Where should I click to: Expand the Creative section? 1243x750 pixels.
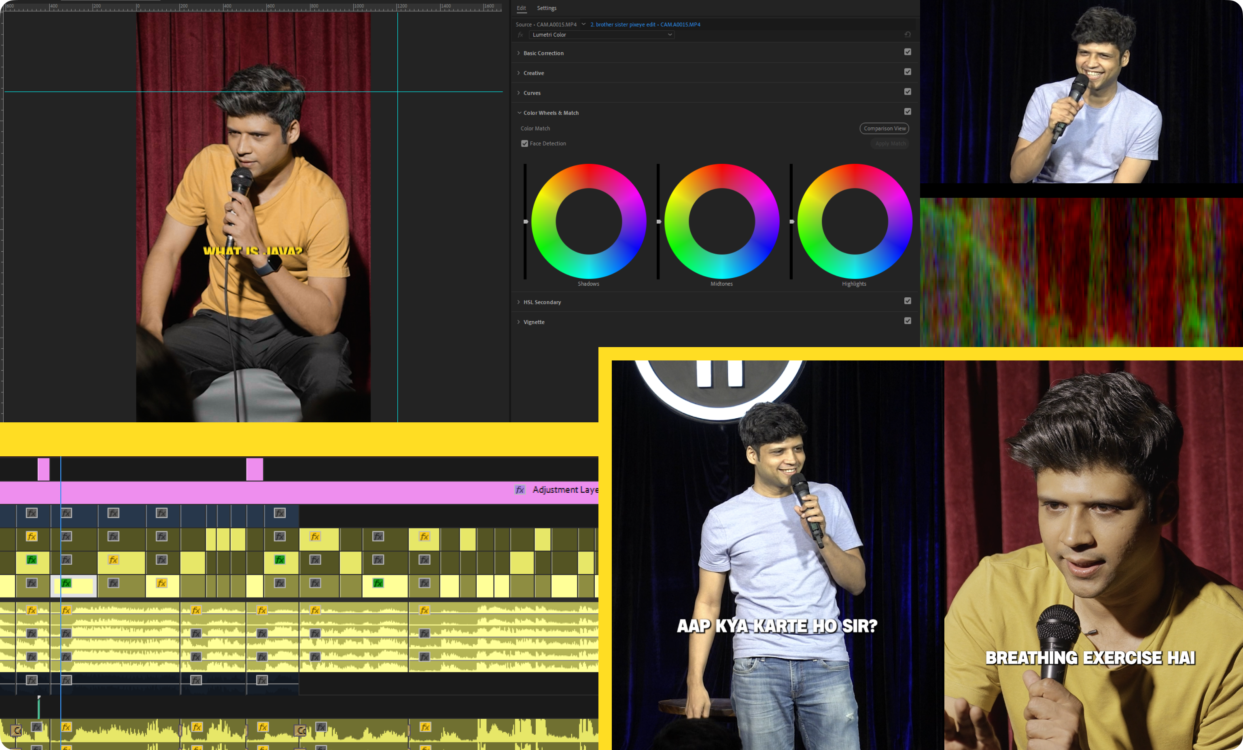[519, 73]
